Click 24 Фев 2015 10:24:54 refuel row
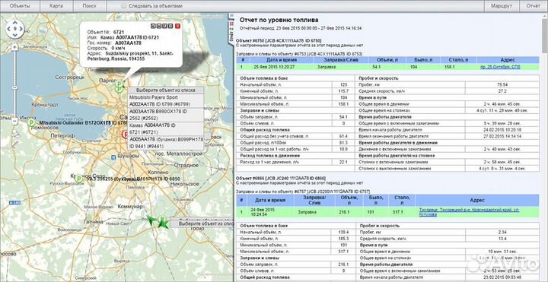Image resolution: width=548 pixels, height=282 pixels. click(x=387, y=212)
